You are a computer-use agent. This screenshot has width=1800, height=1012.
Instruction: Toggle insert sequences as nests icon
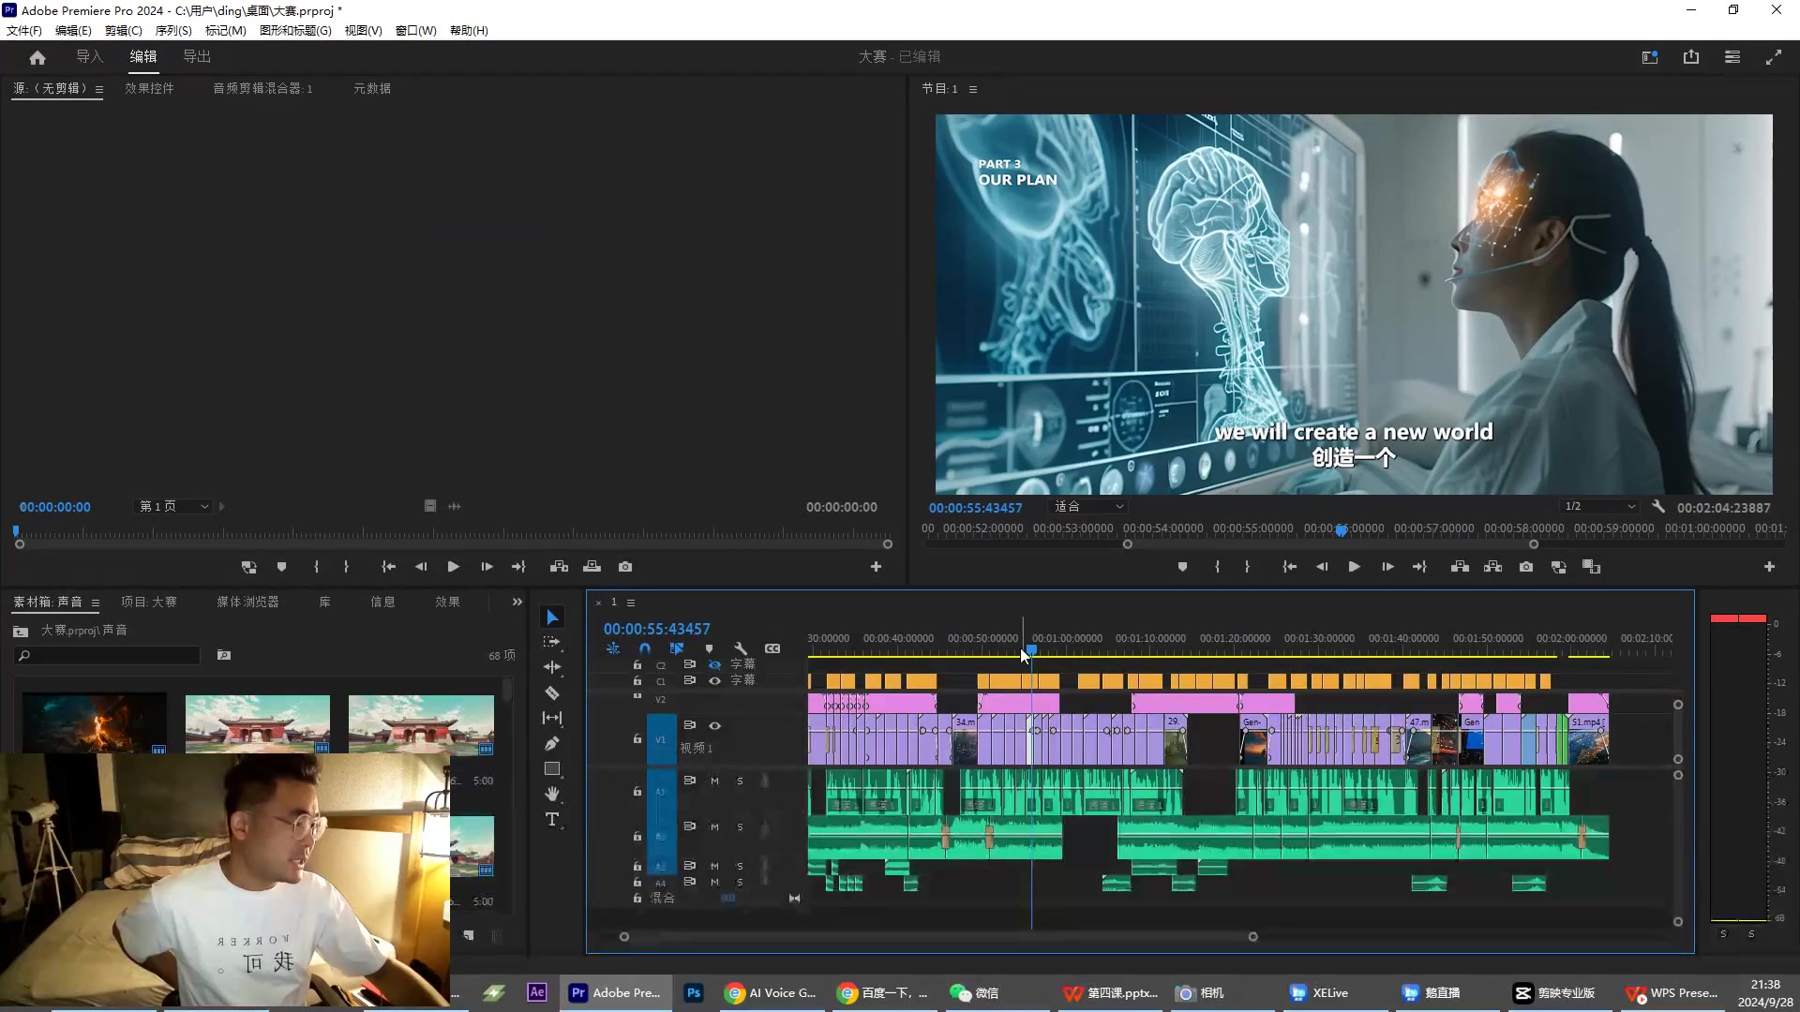point(612,648)
